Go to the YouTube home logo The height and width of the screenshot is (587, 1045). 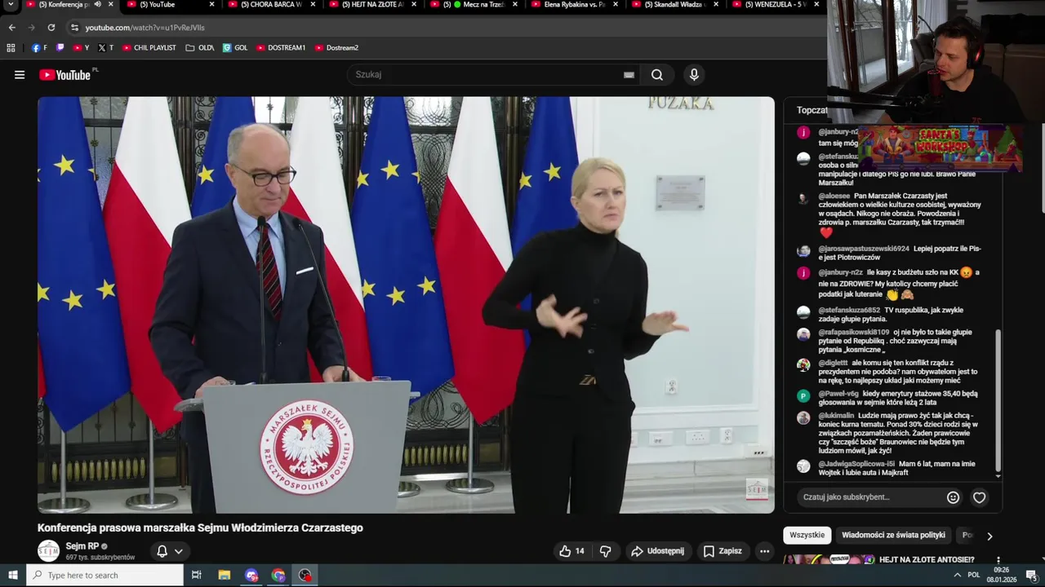pos(65,75)
